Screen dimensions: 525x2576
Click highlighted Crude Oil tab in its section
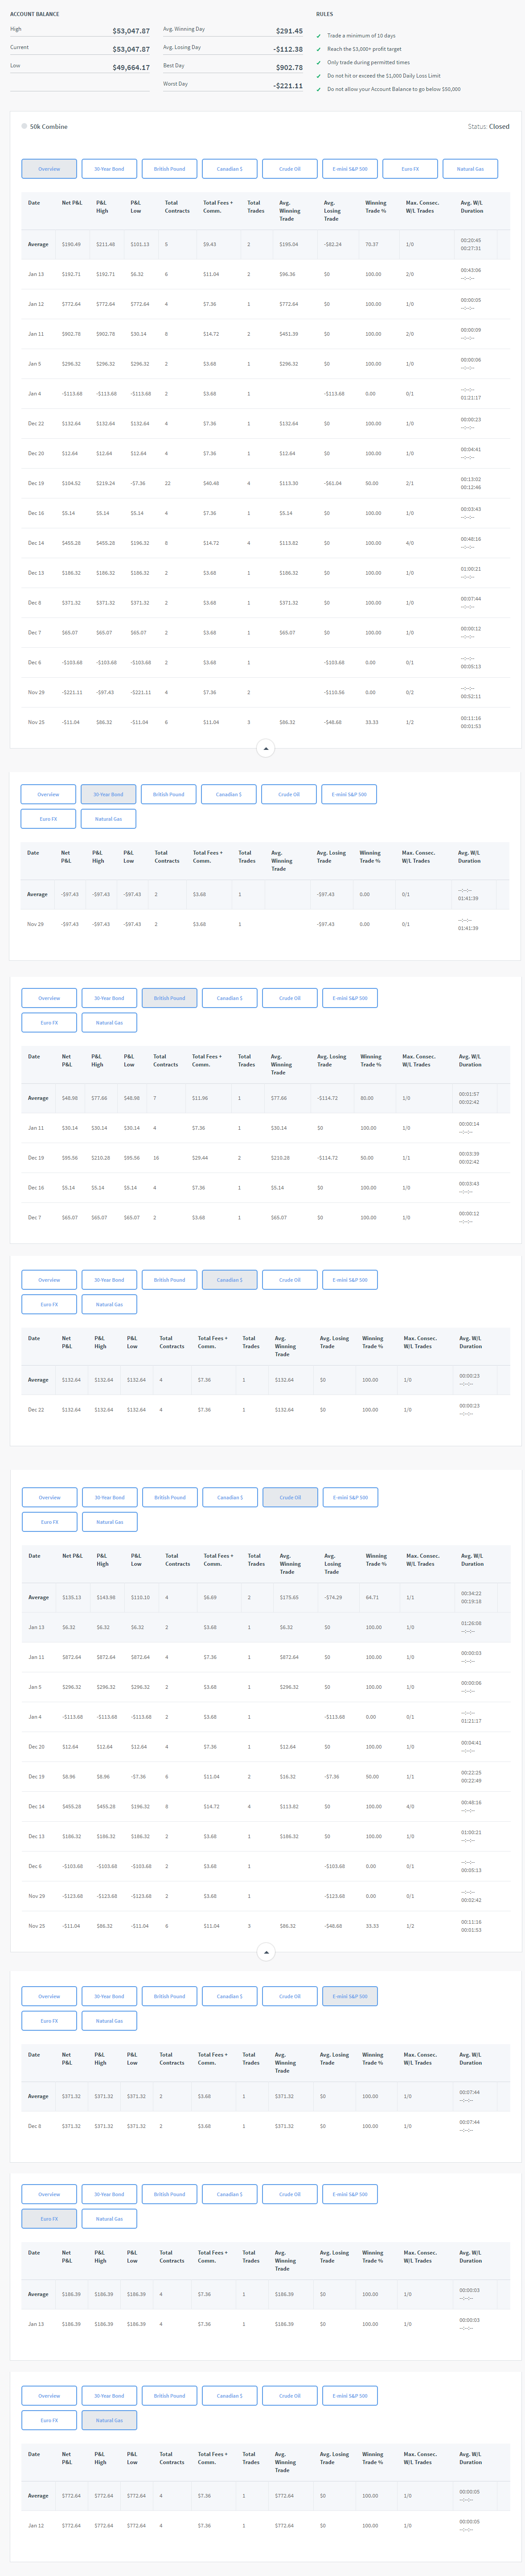pos(290,1498)
